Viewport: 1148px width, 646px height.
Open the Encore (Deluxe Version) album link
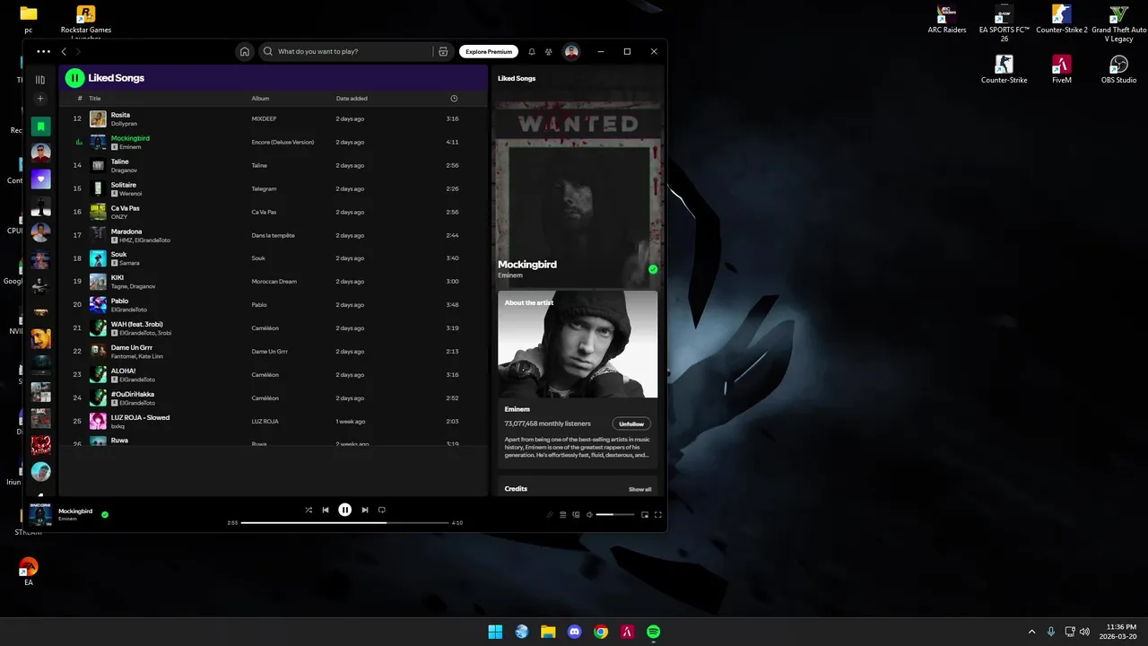283,142
